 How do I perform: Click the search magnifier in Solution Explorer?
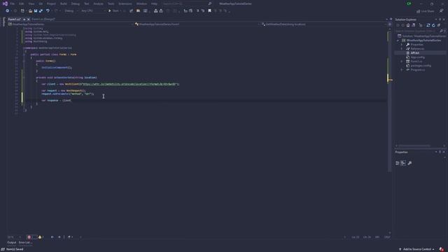point(442,31)
